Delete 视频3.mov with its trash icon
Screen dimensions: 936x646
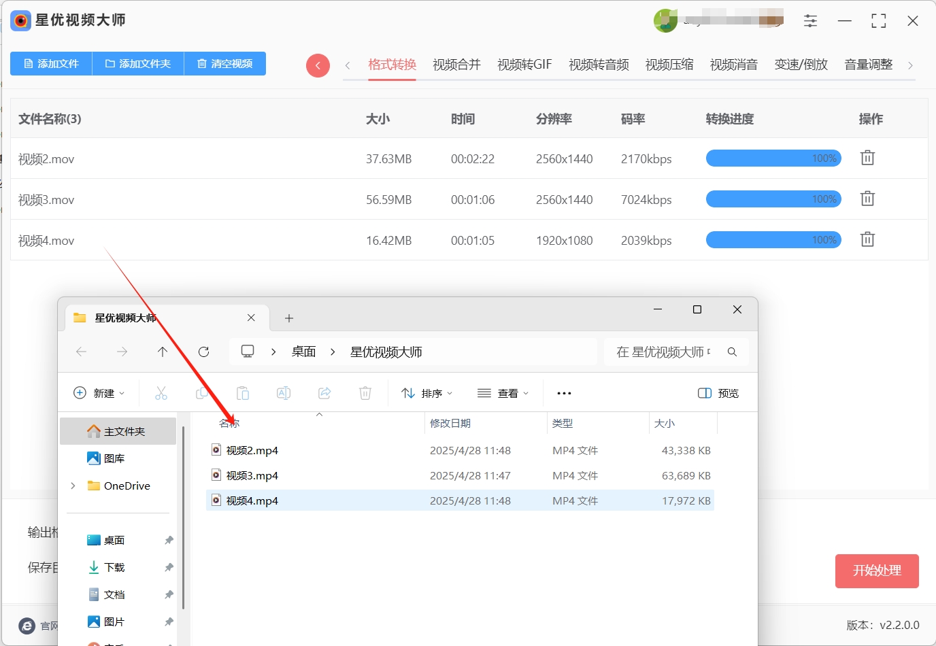tap(867, 199)
